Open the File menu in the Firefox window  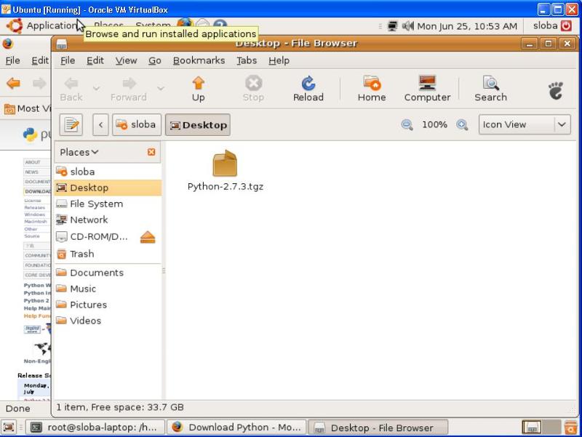click(x=12, y=60)
